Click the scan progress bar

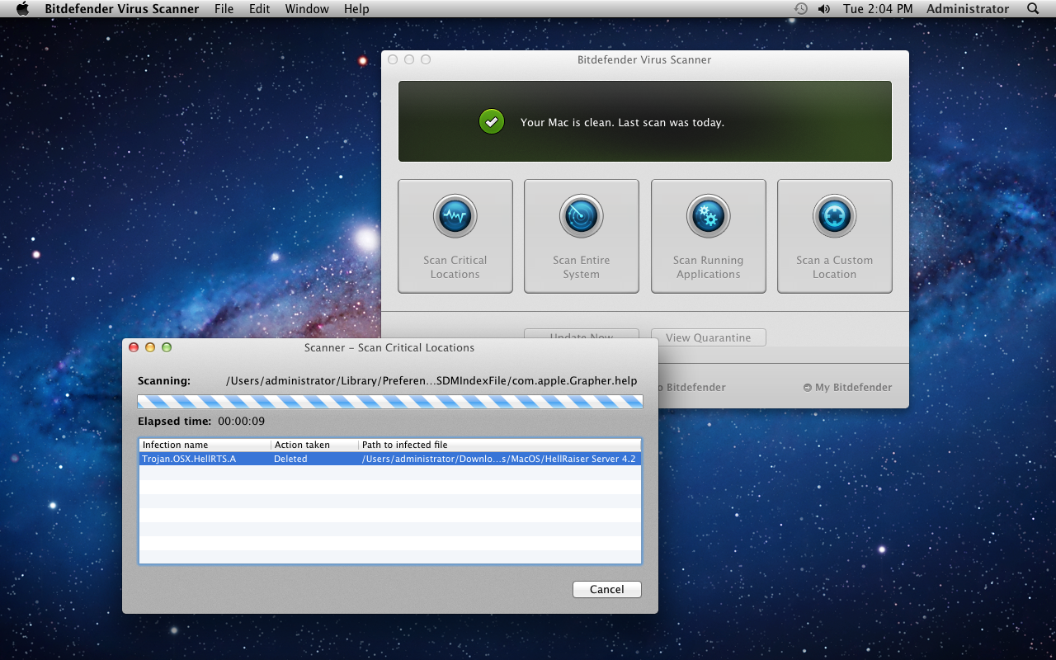click(390, 402)
